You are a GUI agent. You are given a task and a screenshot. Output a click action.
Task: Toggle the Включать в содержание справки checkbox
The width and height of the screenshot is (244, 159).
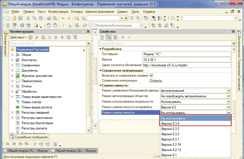click(151, 75)
